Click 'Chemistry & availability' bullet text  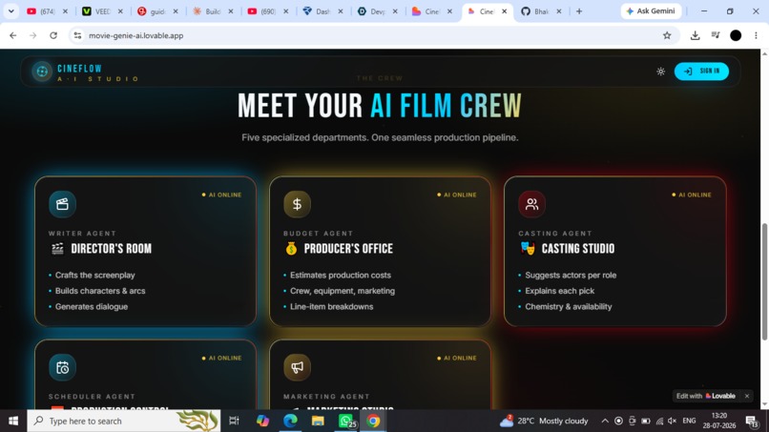(569, 306)
